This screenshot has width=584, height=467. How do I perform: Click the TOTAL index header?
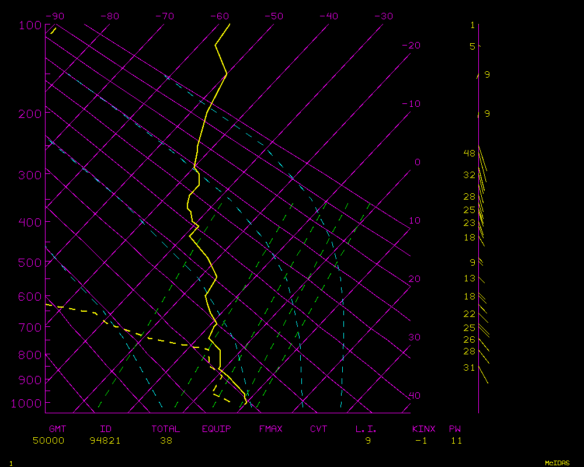(165, 429)
